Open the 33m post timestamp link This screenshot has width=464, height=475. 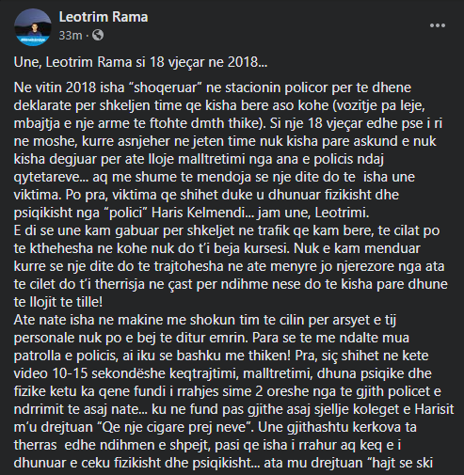point(71,36)
